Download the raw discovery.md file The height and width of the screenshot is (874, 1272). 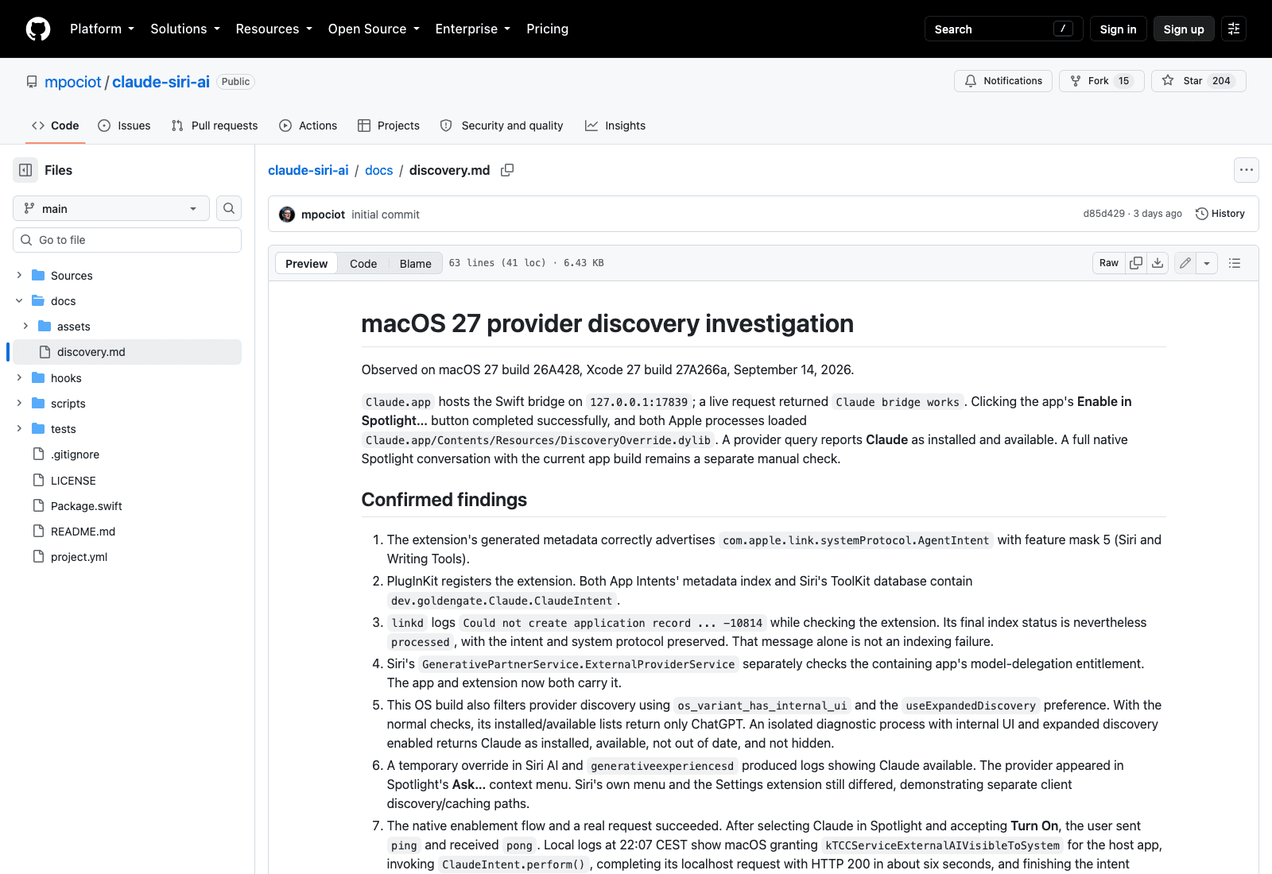coord(1158,263)
